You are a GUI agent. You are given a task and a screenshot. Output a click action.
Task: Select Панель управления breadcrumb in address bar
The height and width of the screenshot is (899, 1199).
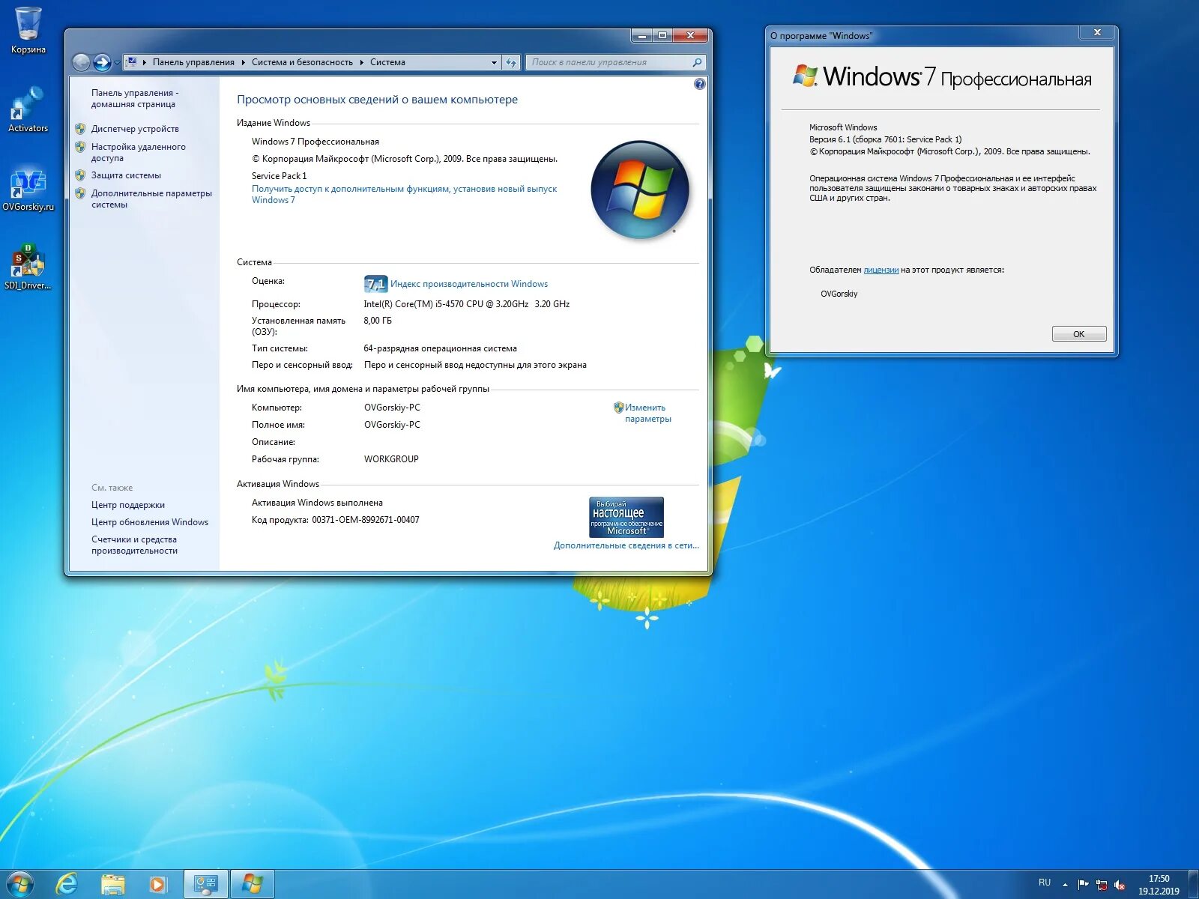point(193,62)
